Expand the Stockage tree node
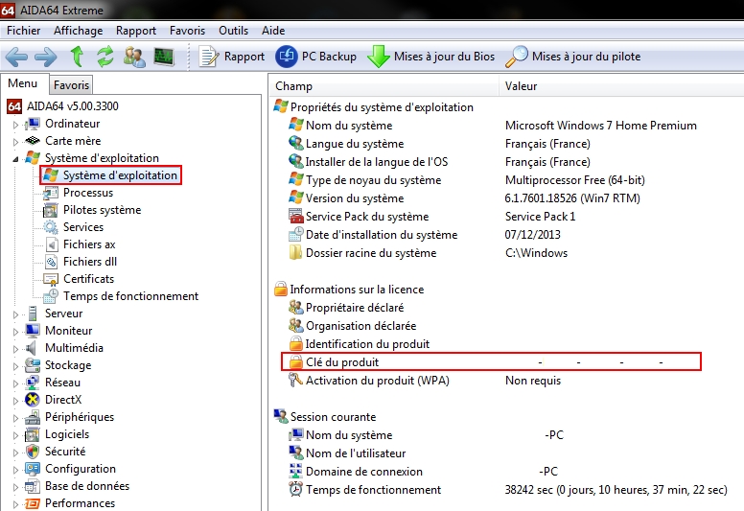Screen dimensions: 744x511 point(15,366)
